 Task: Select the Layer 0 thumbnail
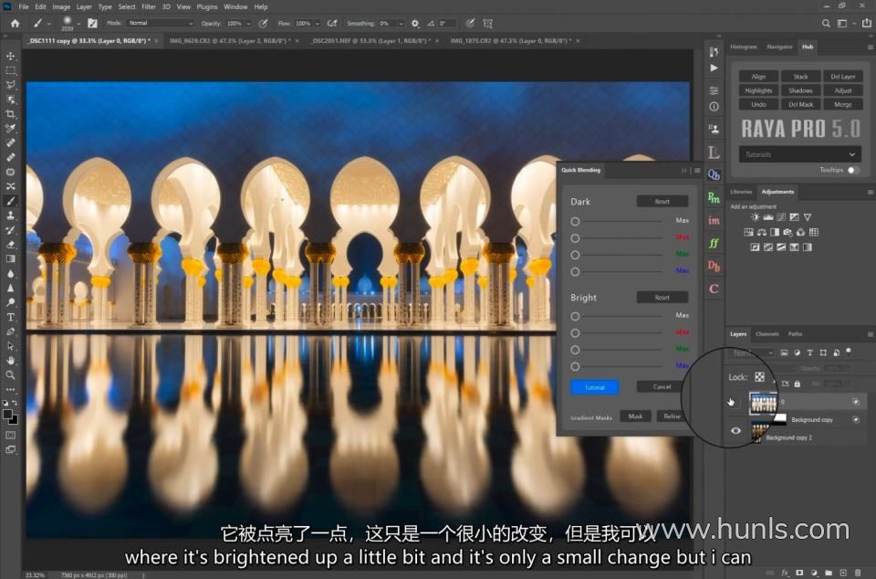[x=763, y=402]
